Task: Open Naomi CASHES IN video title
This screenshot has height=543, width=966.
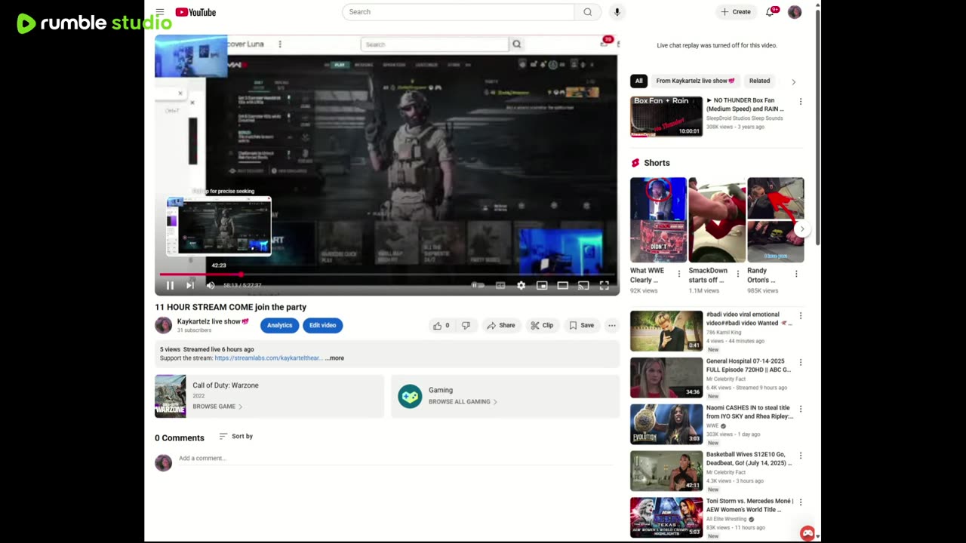Action: point(749,412)
